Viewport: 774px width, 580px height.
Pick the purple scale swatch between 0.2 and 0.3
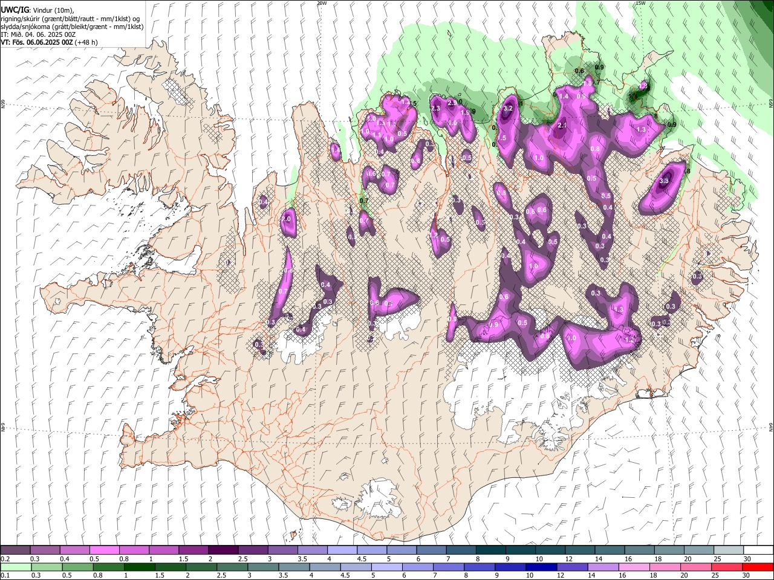coord(16,550)
